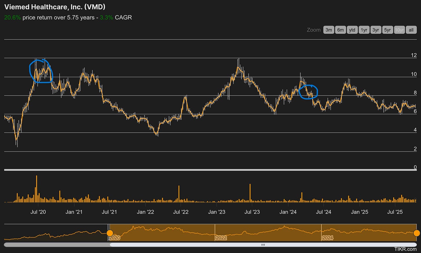Select the 5yr zoom button

tap(387, 30)
